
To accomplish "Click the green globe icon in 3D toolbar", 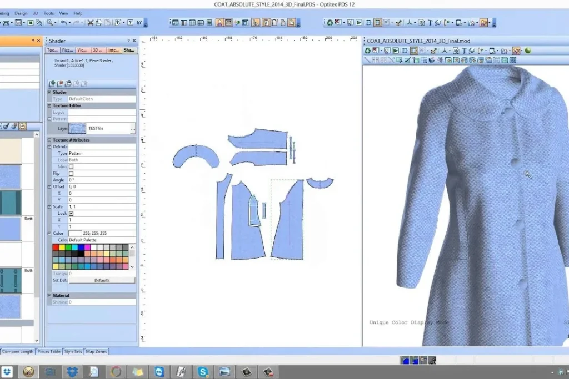I will [527, 51].
